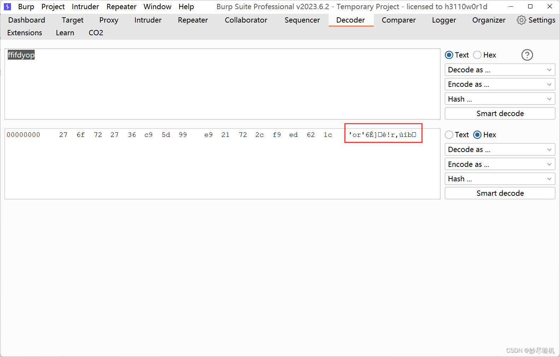
Task: Expand bottom panel 'Hash ...' dropdown
Action: 500,179
